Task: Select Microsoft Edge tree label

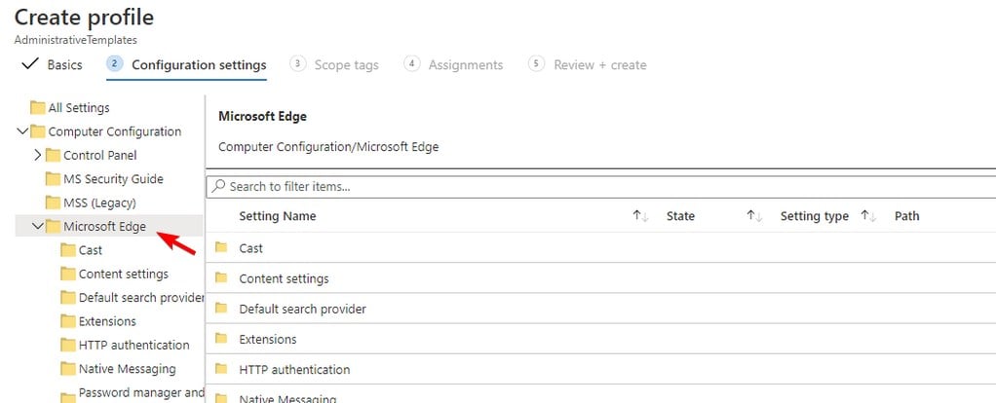Action: 104,227
